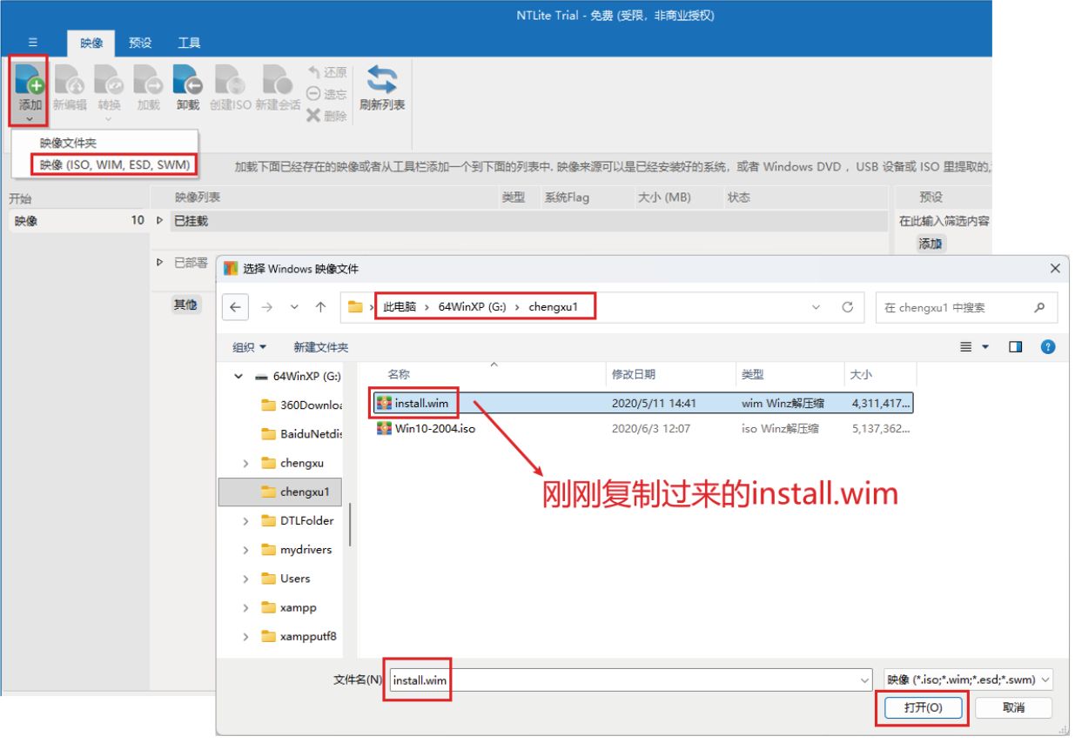Click the Open button in dialog

click(x=923, y=707)
